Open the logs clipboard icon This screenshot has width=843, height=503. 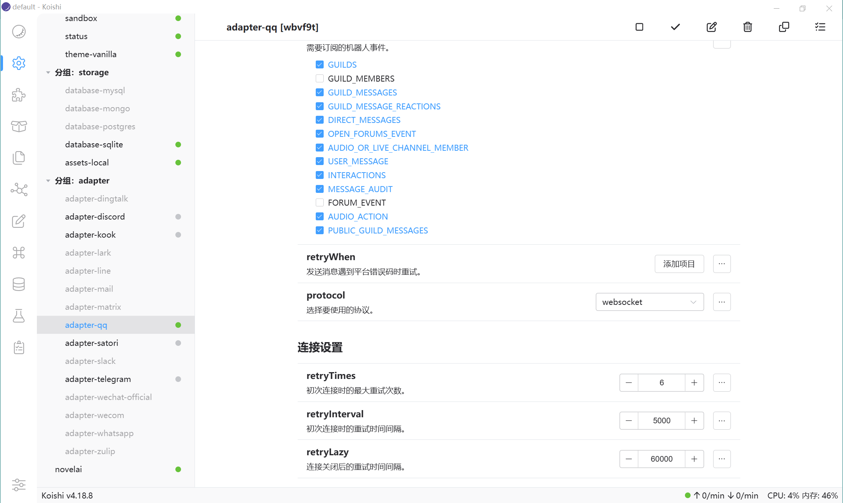pyautogui.click(x=19, y=347)
